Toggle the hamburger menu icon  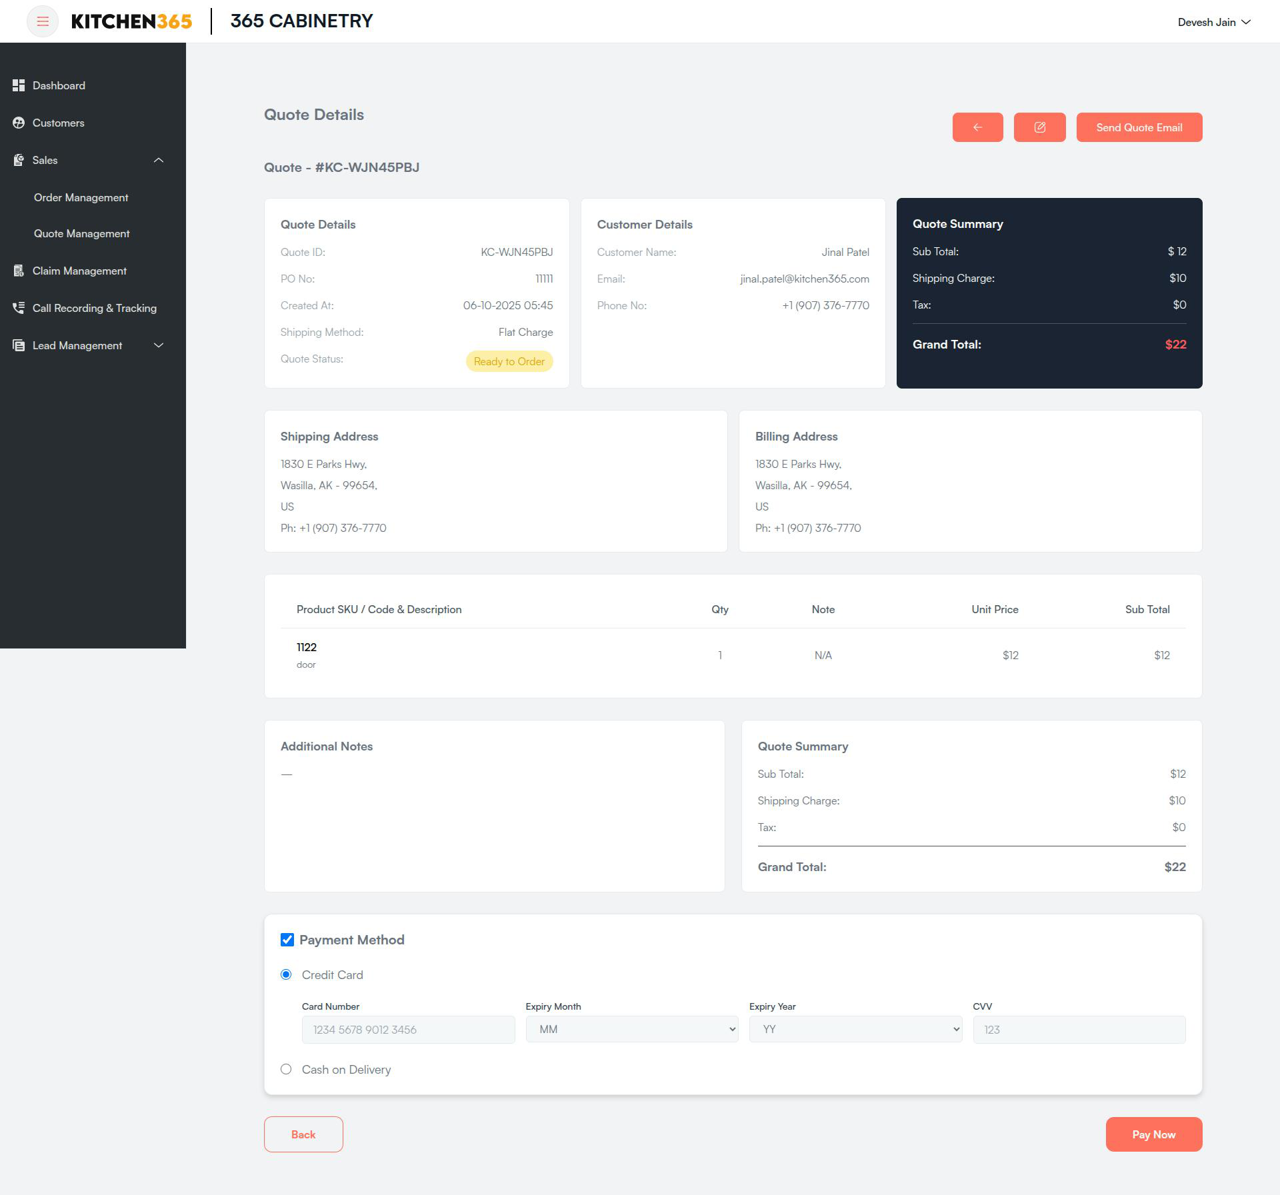(x=43, y=21)
